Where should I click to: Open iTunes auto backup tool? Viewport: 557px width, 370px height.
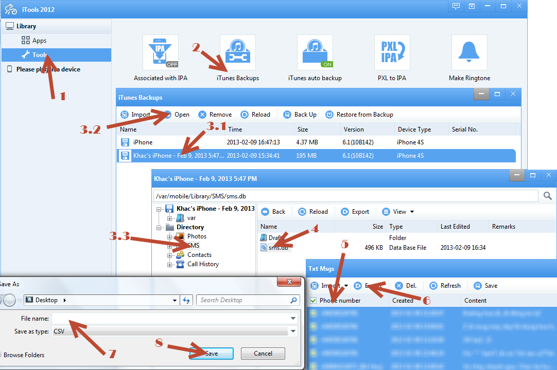[315, 52]
